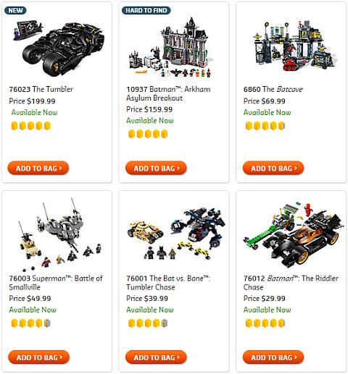Add 6860 The Batcave to bag
This screenshot has height=374, width=348.
click(x=273, y=168)
